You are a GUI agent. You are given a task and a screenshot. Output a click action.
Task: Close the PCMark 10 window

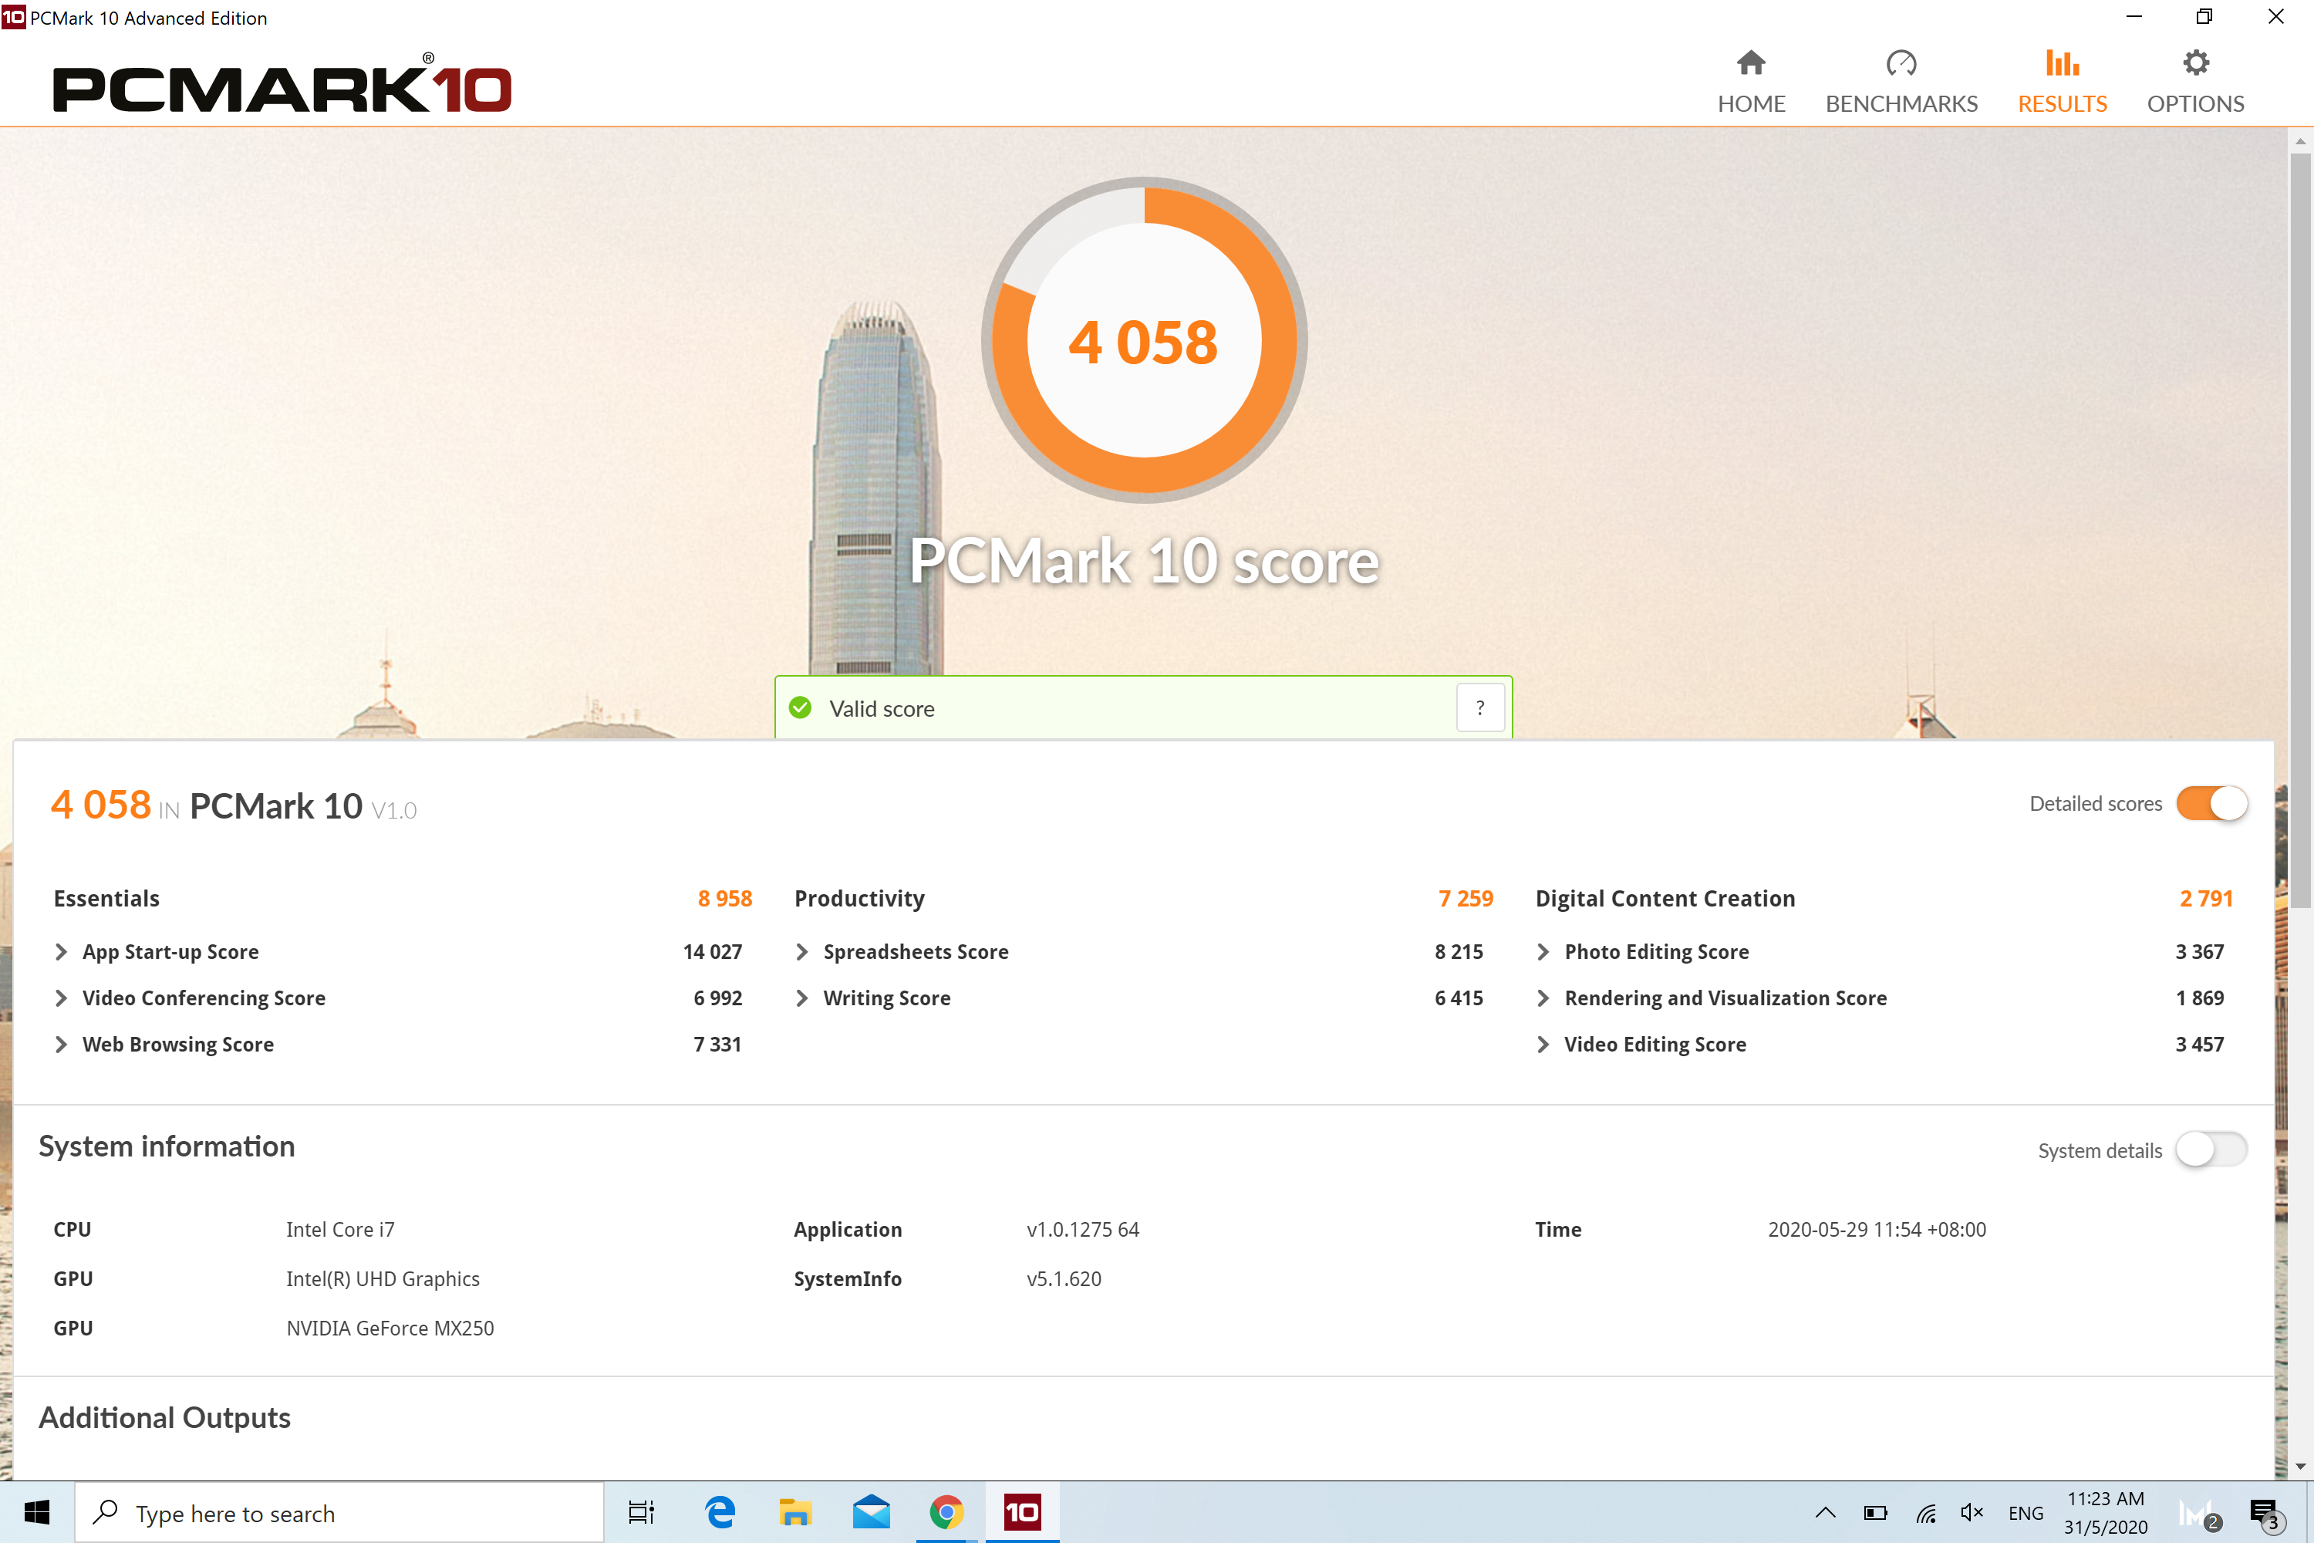2275,17
